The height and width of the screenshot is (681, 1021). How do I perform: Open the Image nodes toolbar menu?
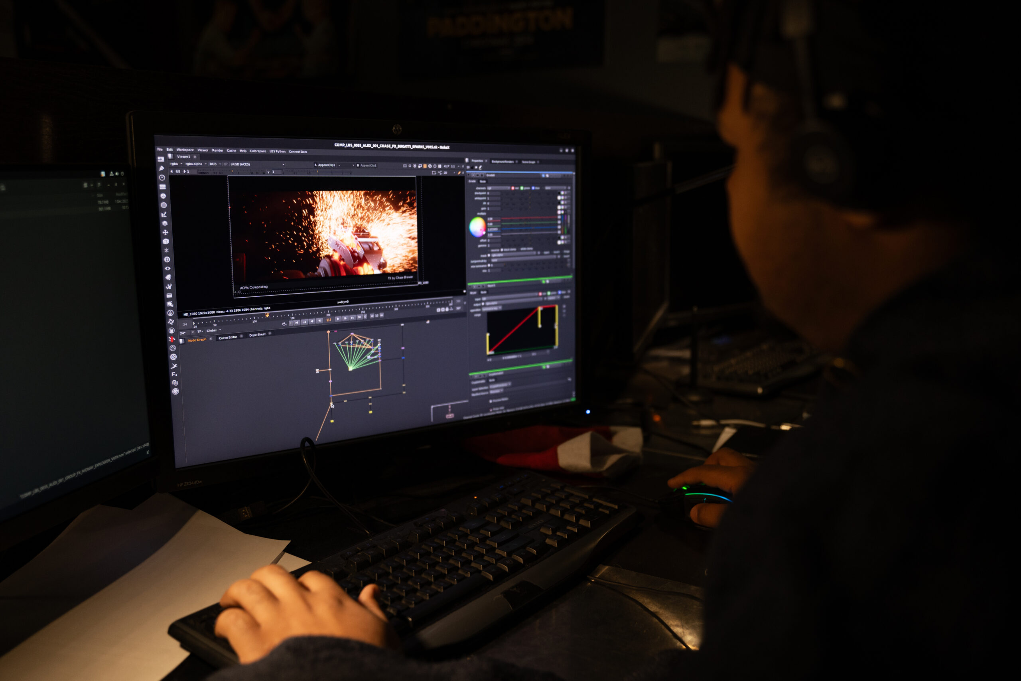pyautogui.click(x=161, y=159)
